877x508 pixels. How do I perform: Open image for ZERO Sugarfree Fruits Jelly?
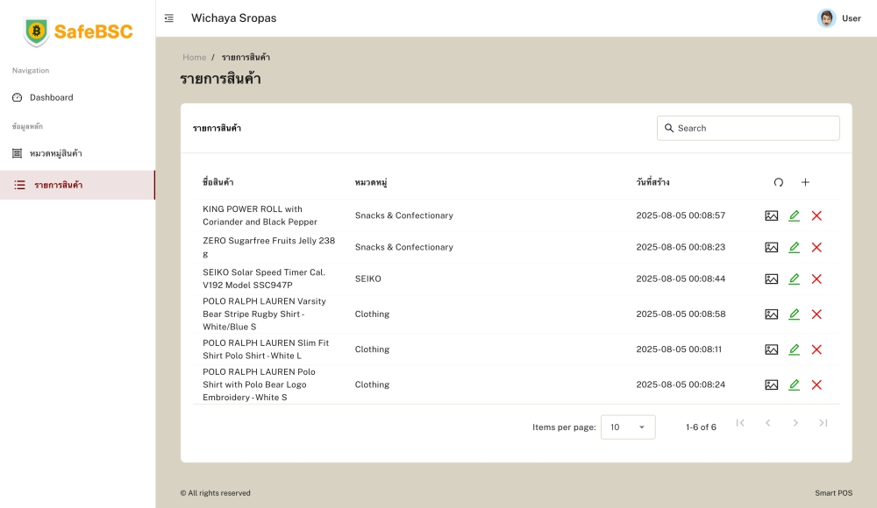tap(771, 247)
